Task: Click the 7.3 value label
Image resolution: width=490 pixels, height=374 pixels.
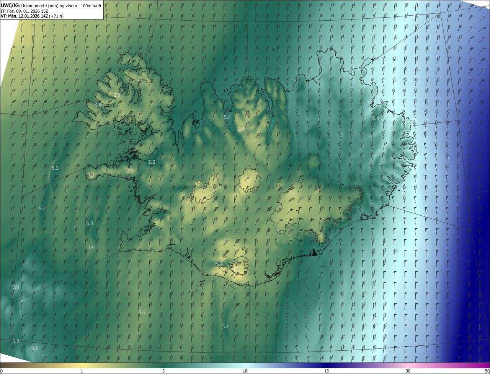Action: pyautogui.click(x=34, y=348)
